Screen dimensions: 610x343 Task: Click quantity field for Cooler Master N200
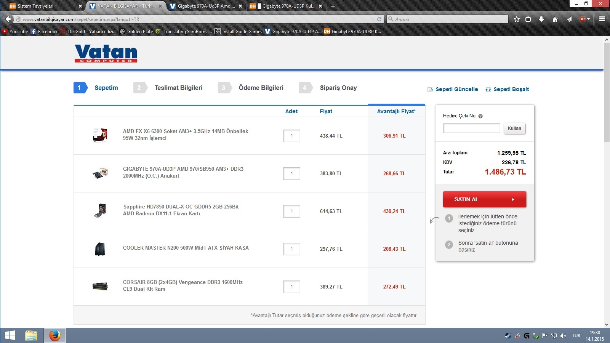(291, 249)
